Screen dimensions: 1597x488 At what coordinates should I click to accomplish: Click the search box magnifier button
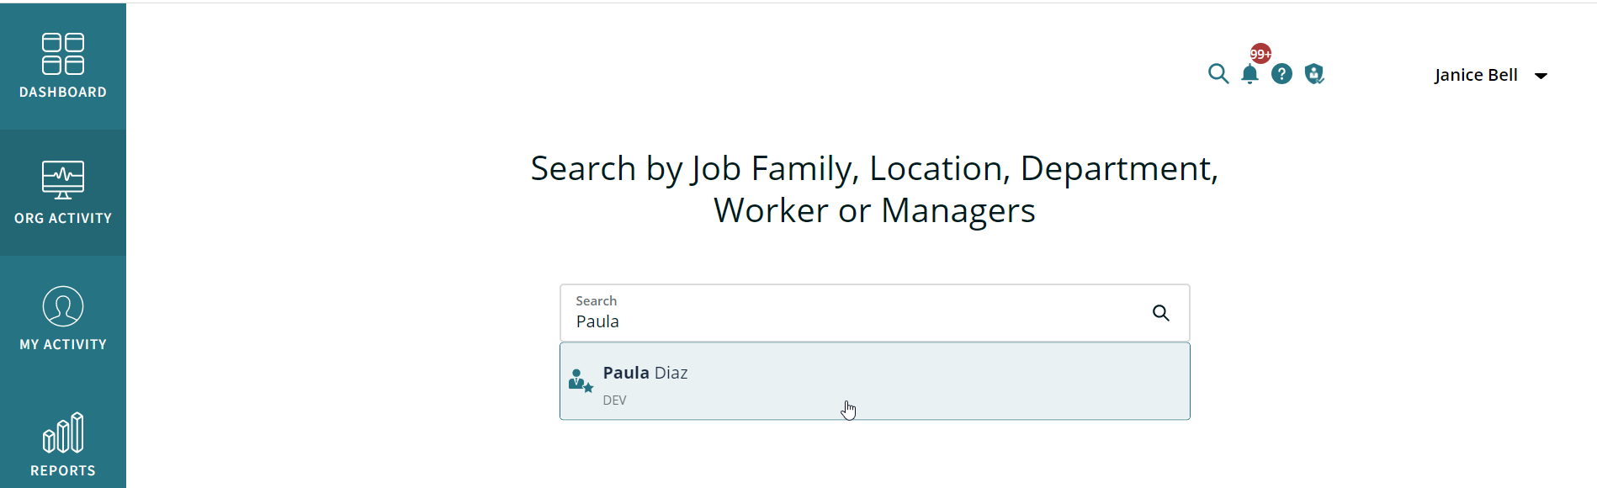(x=1161, y=313)
